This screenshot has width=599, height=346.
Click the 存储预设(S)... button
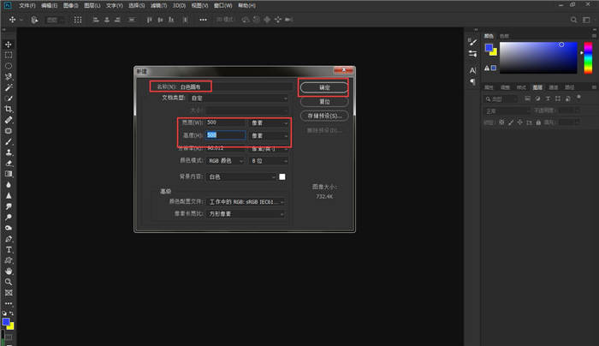coord(323,115)
